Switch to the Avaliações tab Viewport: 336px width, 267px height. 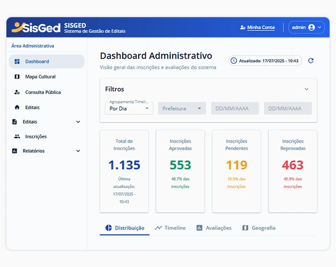(x=214, y=228)
